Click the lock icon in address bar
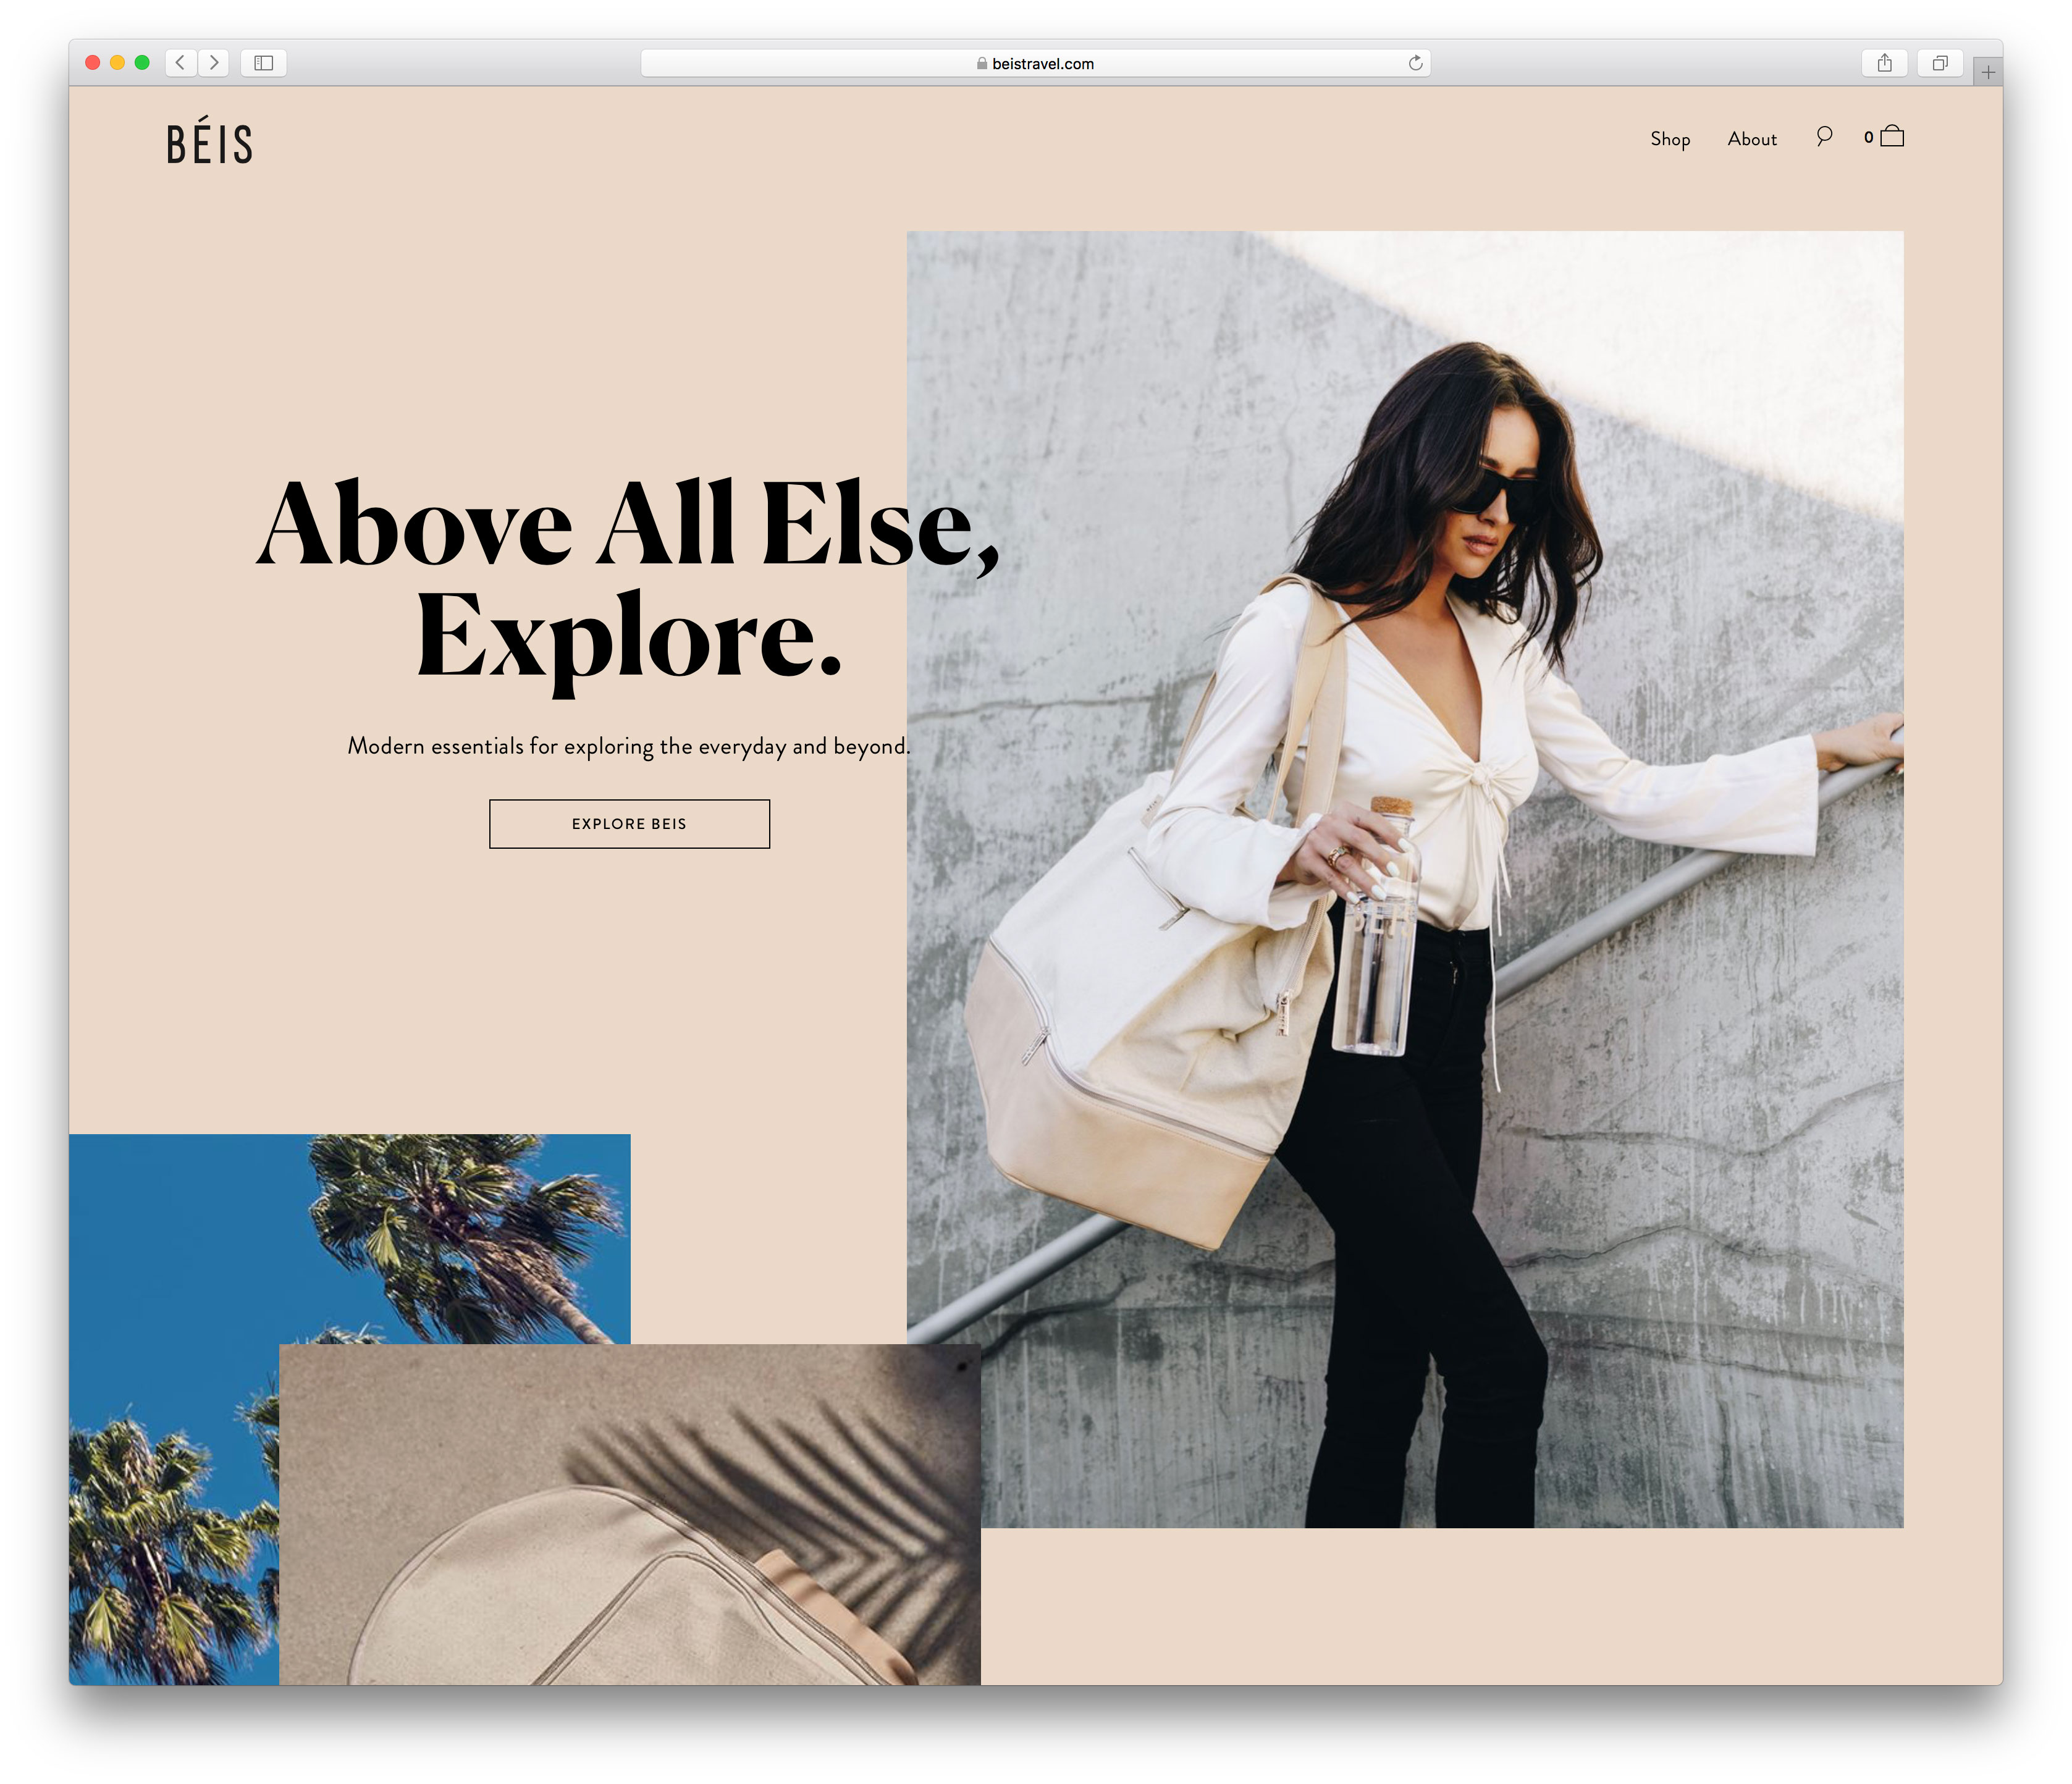This screenshot has height=1784, width=2072. point(982,63)
